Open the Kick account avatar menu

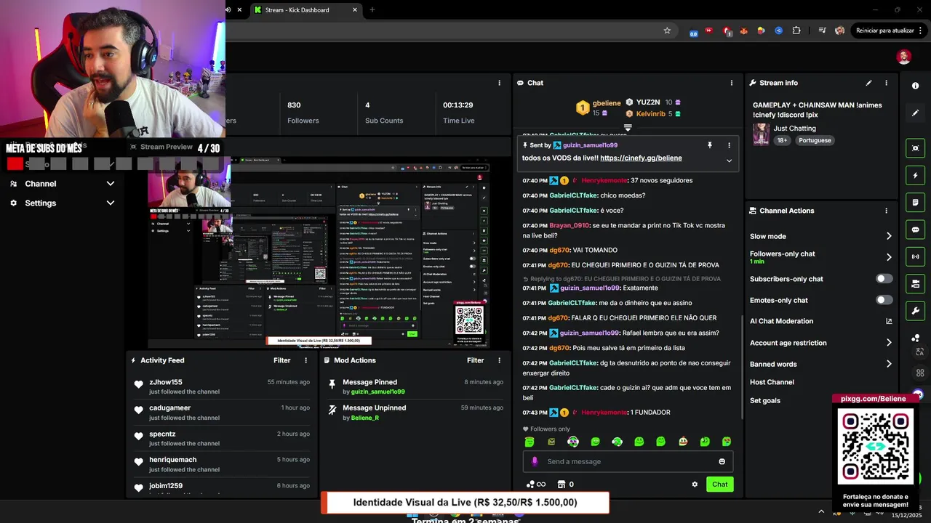pos(904,57)
